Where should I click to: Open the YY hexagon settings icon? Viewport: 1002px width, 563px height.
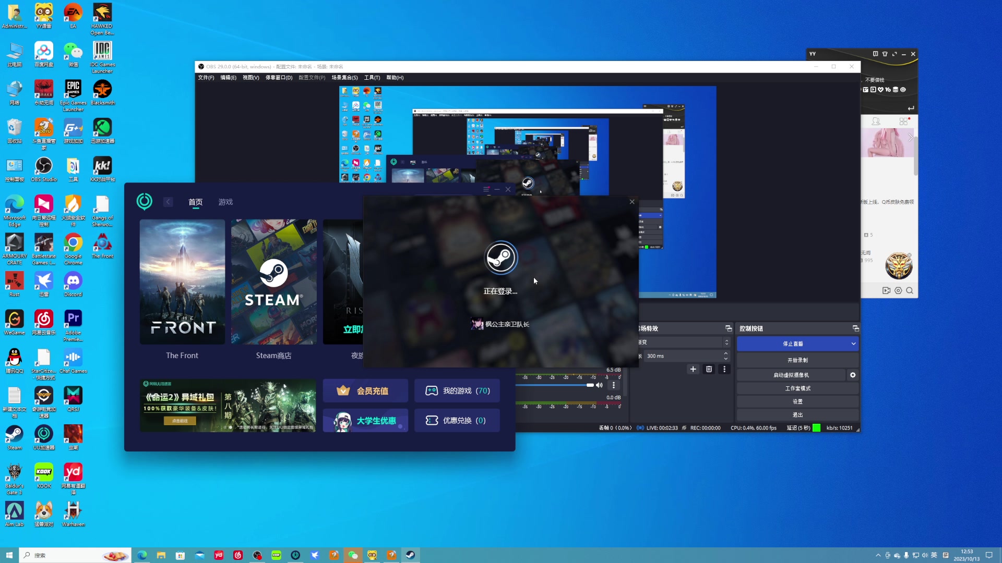coord(898,290)
